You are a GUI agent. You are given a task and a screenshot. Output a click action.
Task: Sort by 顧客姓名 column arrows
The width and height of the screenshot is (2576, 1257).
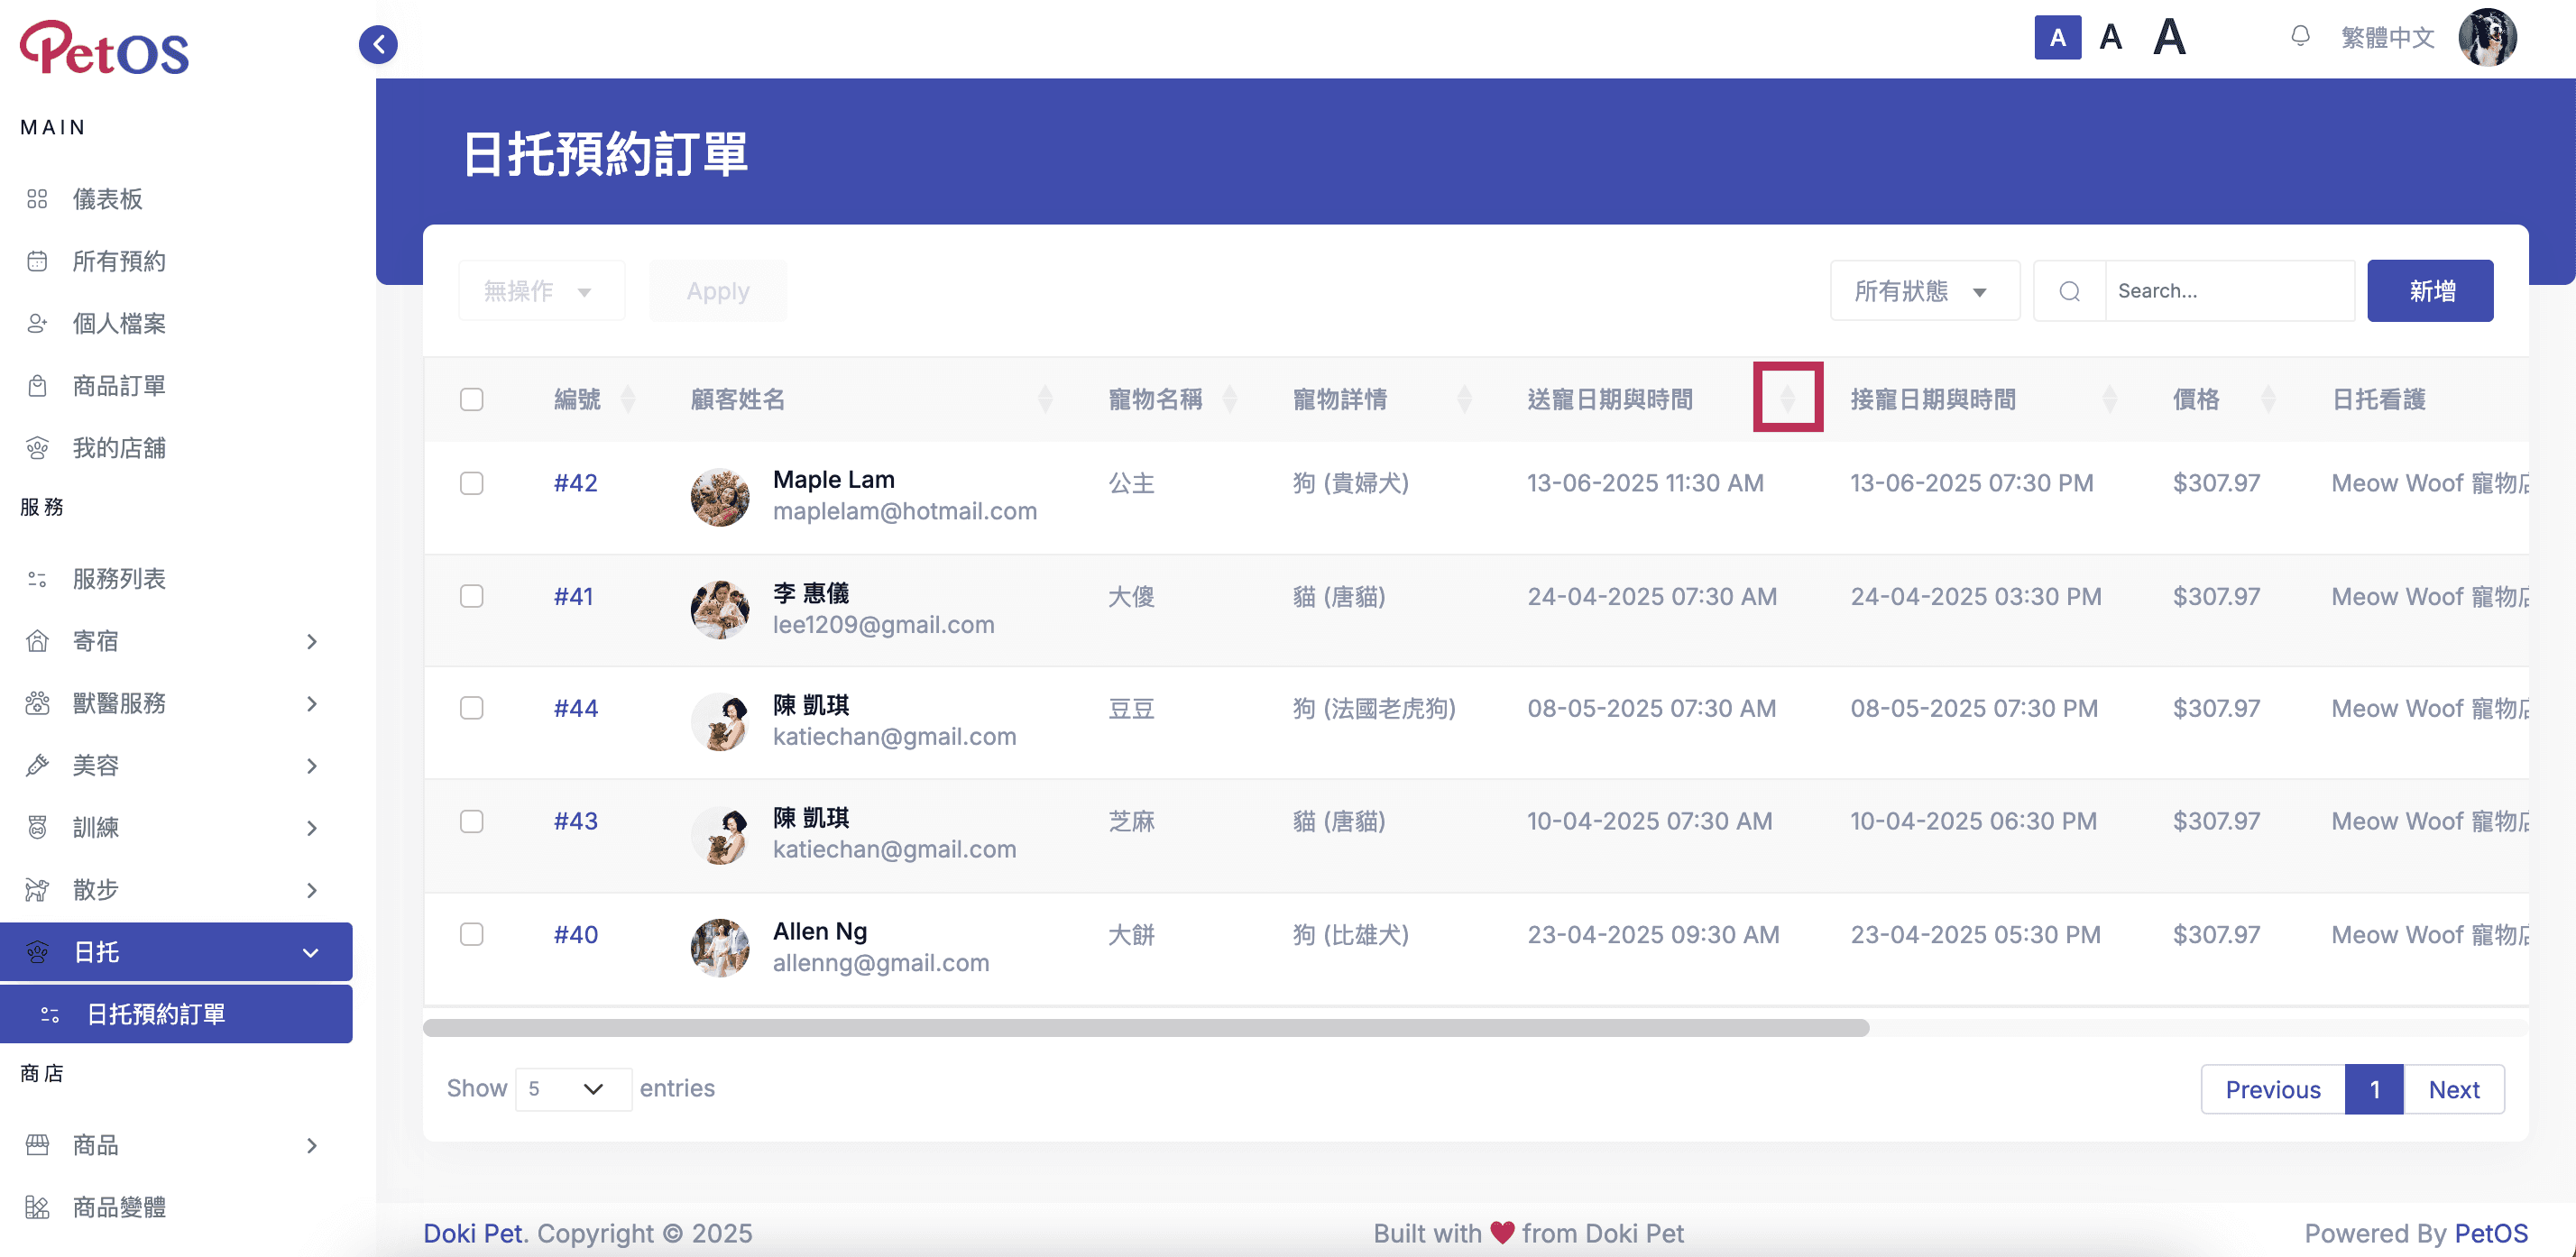click(1045, 399)
